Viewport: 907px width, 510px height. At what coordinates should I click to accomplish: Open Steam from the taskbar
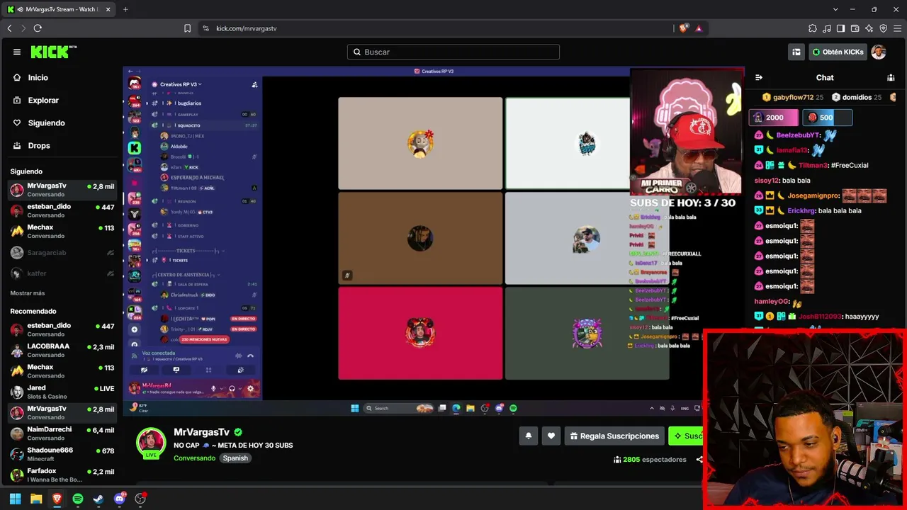click(98, 499)
